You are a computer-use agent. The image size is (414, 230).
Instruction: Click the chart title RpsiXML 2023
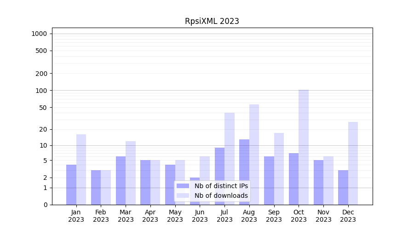[x=212, y=21]
